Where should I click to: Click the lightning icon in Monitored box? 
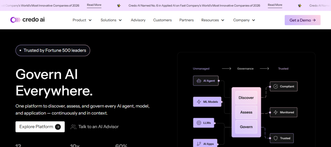pos(275,112)
